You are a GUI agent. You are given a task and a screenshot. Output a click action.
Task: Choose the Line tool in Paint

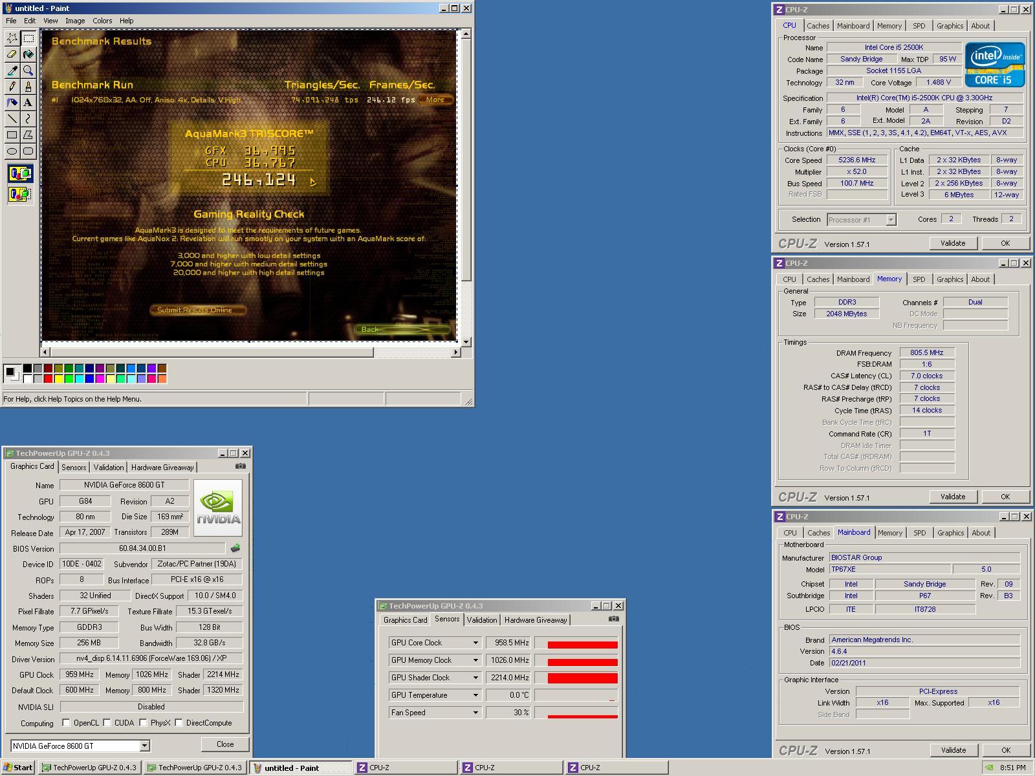click(12, 119)
